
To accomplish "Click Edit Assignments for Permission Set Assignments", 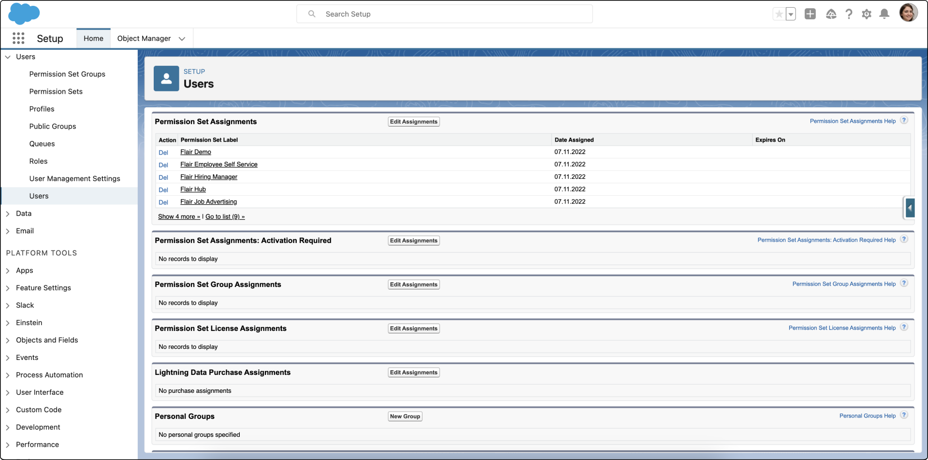I will click(x=413, y=121).
